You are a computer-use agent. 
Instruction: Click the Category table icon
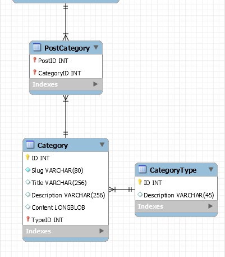30,145
